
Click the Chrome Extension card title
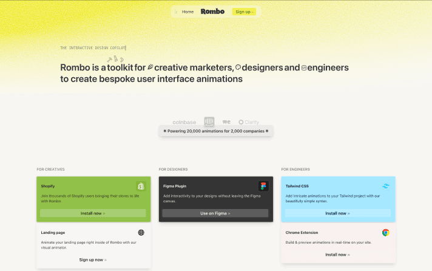(302, 233)
